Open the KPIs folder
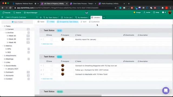The image size is (173, 97). tap(9, 49)
